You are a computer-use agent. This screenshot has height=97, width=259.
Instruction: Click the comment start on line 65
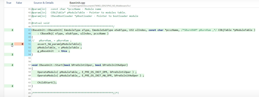[75, 93]
